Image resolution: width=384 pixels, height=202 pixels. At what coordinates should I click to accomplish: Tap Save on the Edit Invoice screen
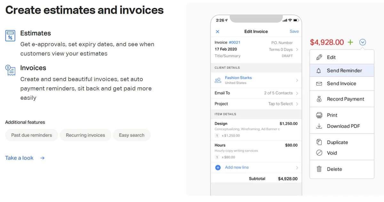(294, 31)
